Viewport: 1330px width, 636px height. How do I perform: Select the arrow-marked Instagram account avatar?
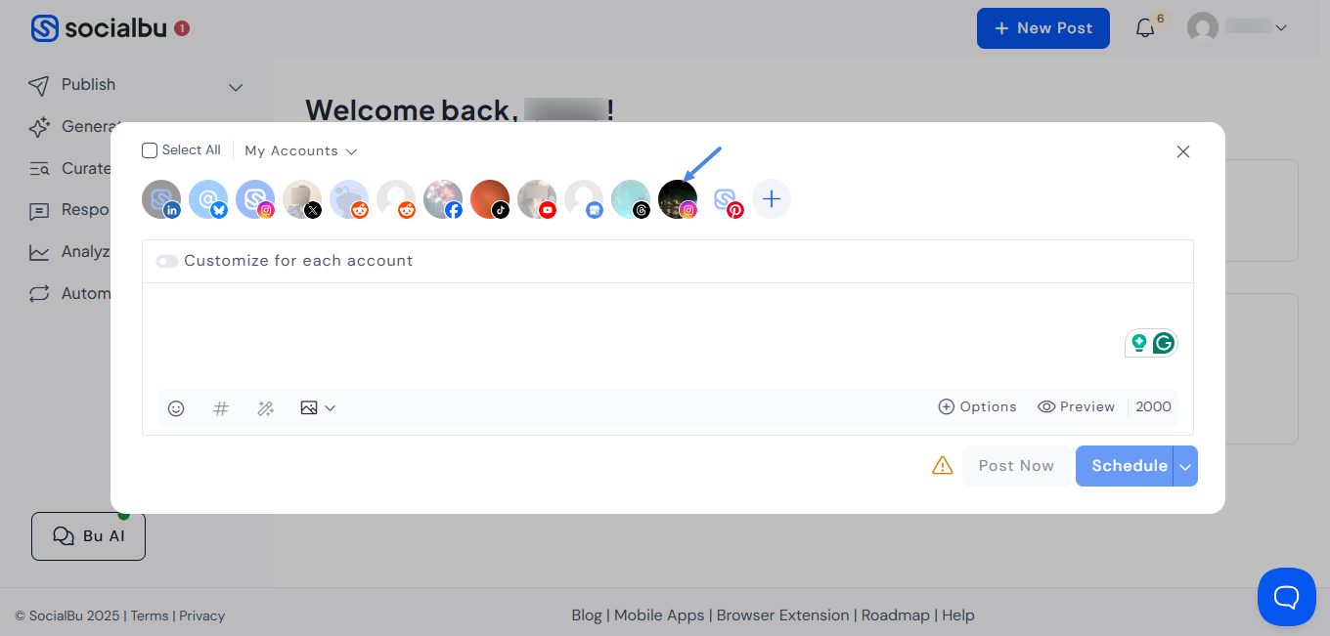[678, 199]
